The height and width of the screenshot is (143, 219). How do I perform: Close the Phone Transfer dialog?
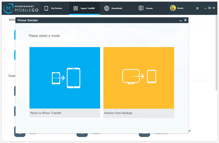pyautogui.click(x=185, y=20)
